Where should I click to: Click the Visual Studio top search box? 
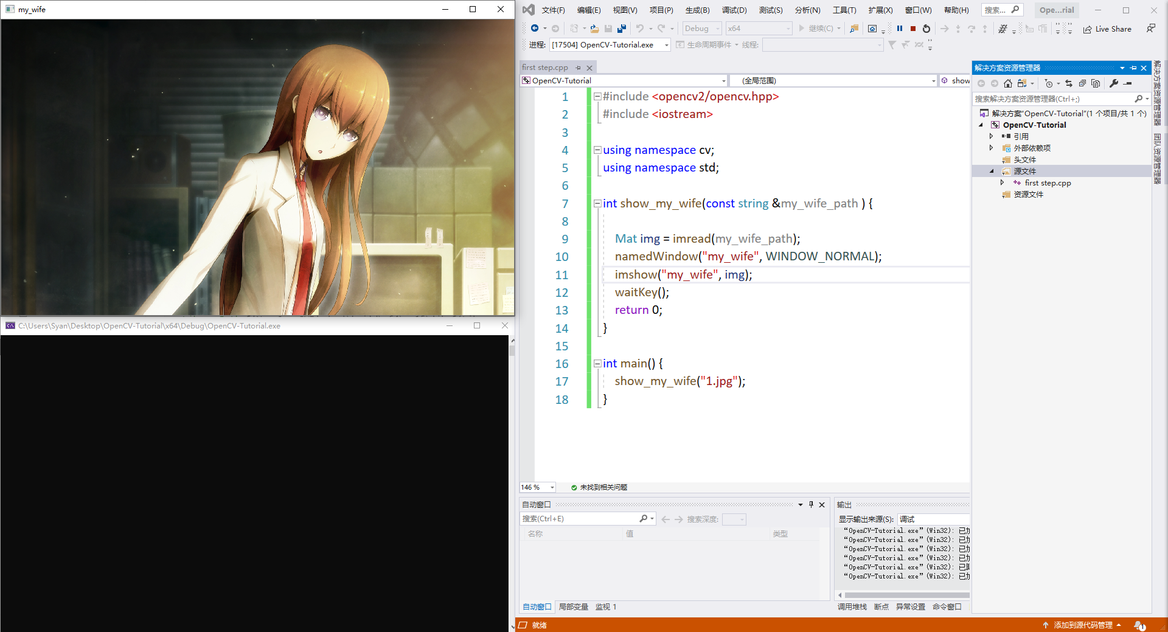(1002, 10)
